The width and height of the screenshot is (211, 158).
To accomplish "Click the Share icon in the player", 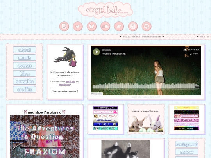I will click(193, 54).
